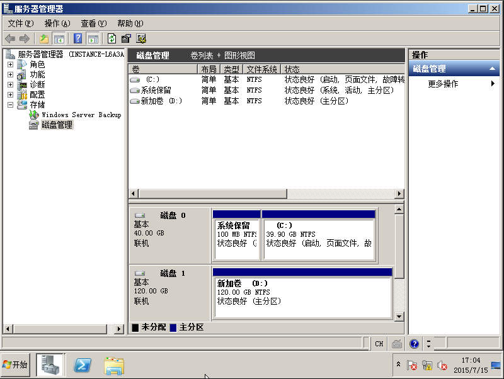Viewport: 504px width, 379px height.
Task: Click the language bar help icon
Action: point(414,344)
